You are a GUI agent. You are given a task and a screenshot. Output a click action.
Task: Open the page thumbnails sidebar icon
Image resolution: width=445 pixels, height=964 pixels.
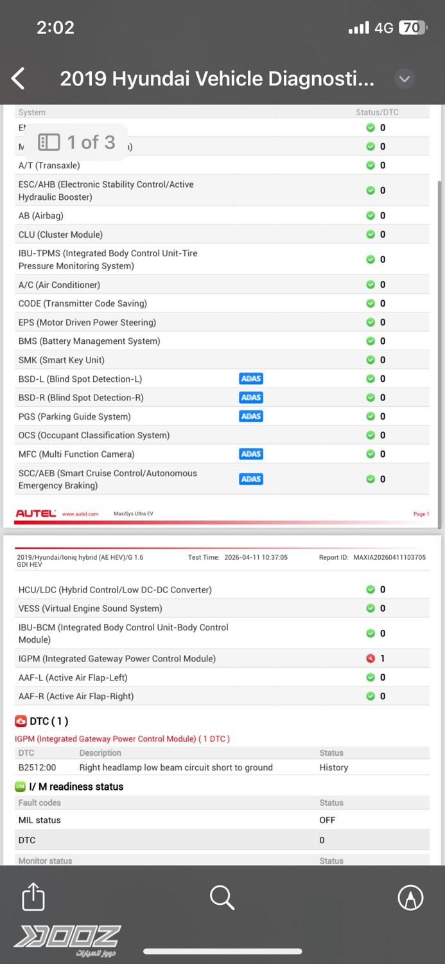point(49,142)
